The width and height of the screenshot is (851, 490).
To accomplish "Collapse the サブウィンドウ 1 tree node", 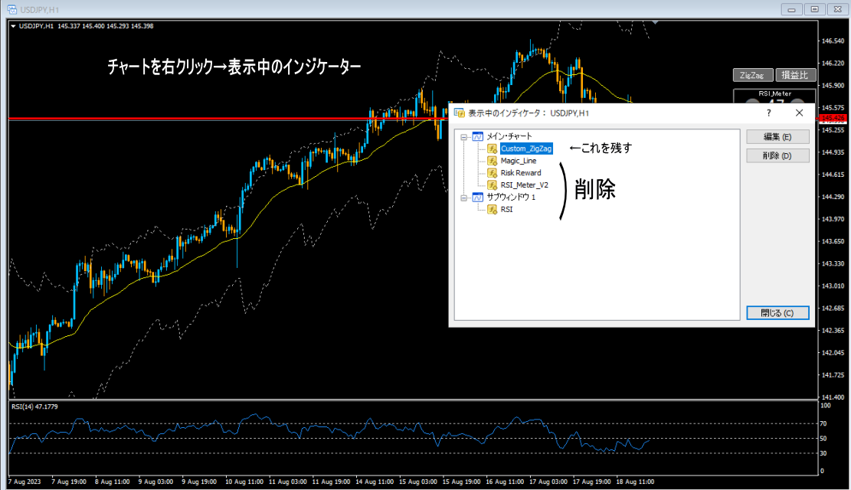I will 464,197.
